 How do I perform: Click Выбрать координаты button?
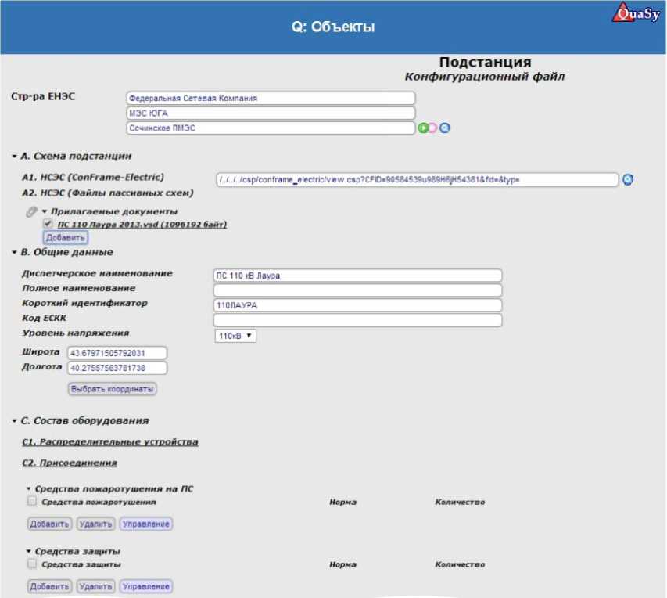click(x=113, y=389)
